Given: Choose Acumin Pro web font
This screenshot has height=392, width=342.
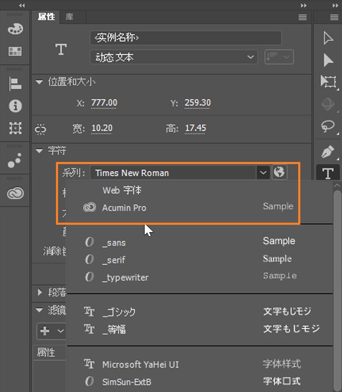Looking at the screenshot, I should click(199, 207).
